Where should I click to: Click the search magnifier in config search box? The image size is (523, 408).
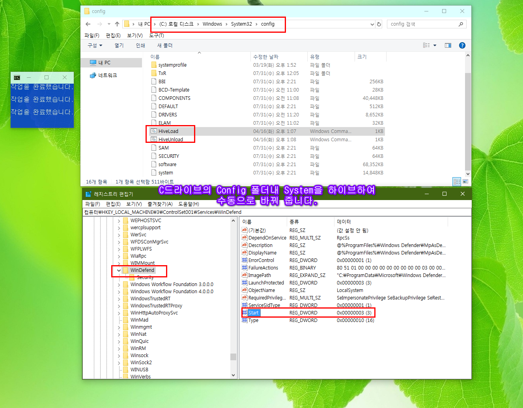click(461, 24)
